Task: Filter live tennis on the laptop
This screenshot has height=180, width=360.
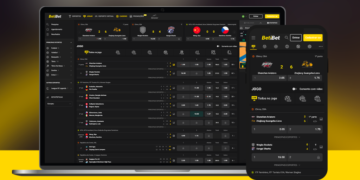Action: tap(166, 52)
